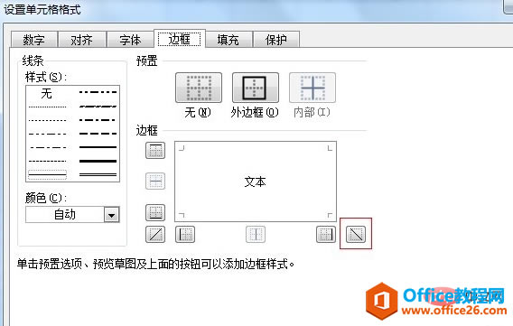Select the double line style
Viewport: 513px width, 326px height.
coord(98,175)
